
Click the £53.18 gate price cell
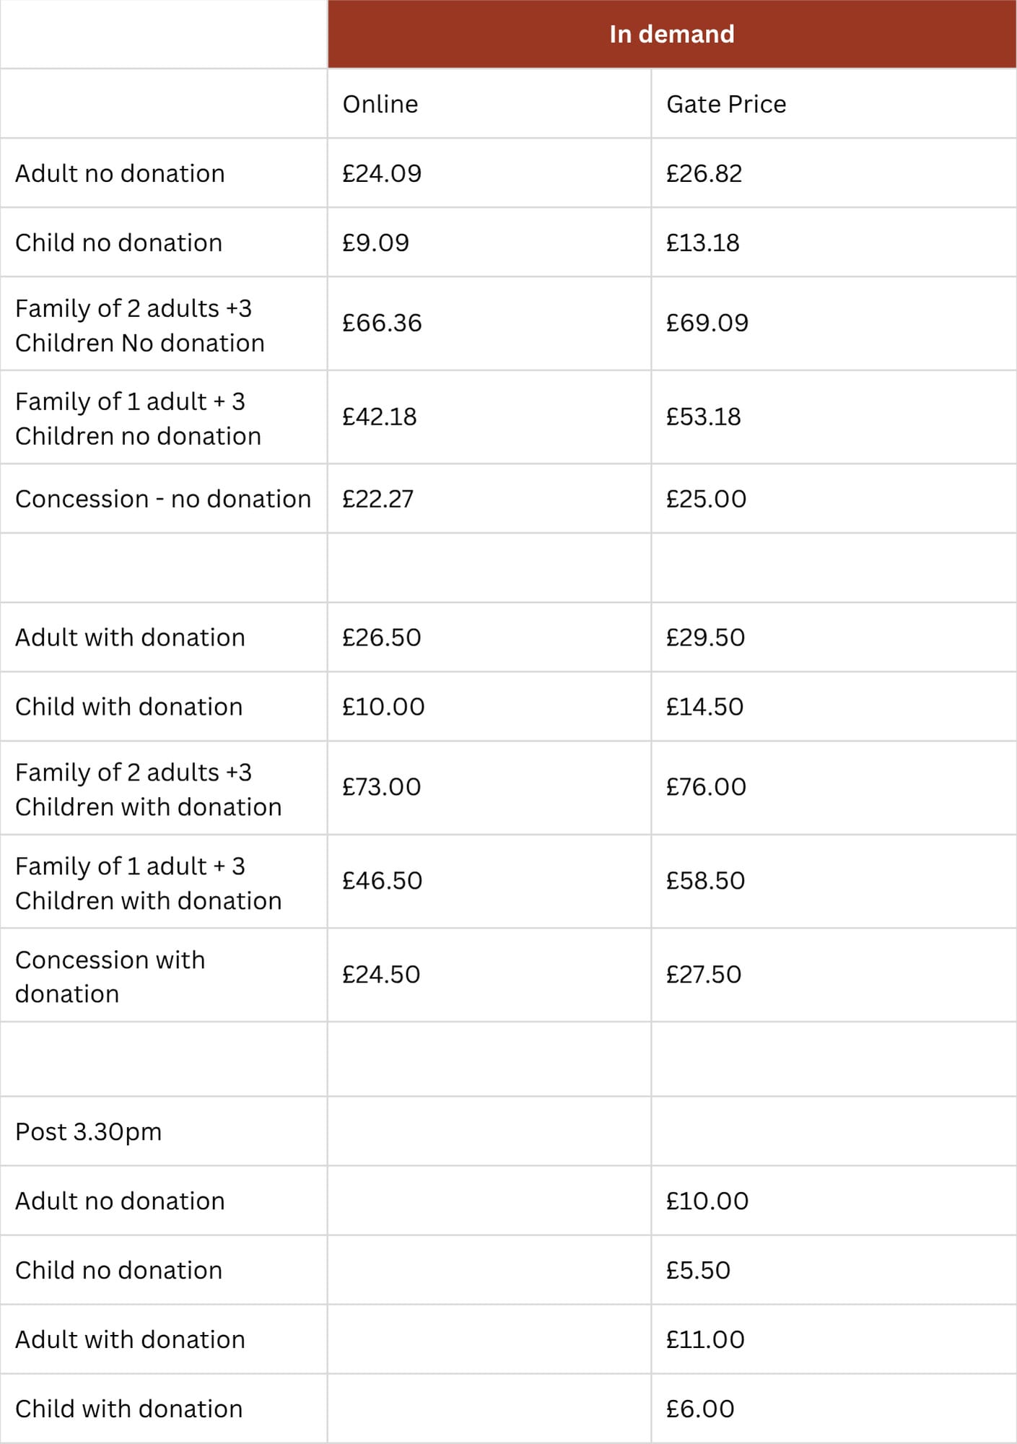(703, 417)
